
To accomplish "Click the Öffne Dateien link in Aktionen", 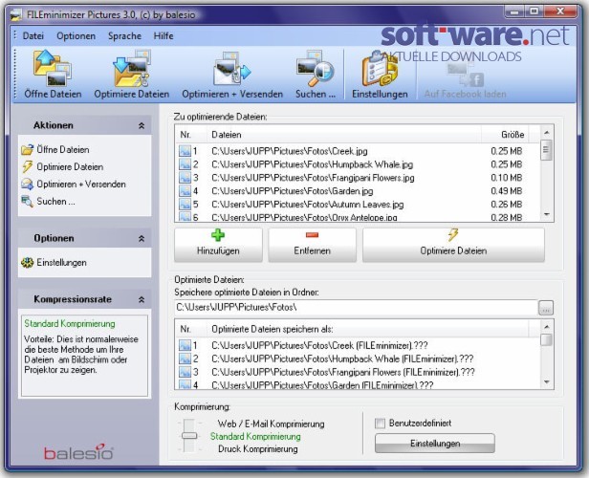I will tap(63, 150).
